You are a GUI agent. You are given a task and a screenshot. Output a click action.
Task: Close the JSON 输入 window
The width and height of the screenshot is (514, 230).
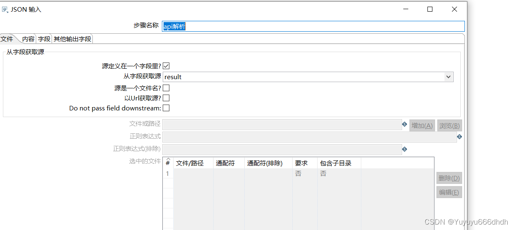click(x=454, y=9)
